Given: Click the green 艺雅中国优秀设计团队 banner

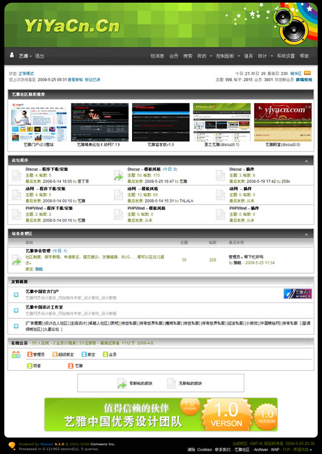Looking at the screenshot, I should tap(161, 414).
